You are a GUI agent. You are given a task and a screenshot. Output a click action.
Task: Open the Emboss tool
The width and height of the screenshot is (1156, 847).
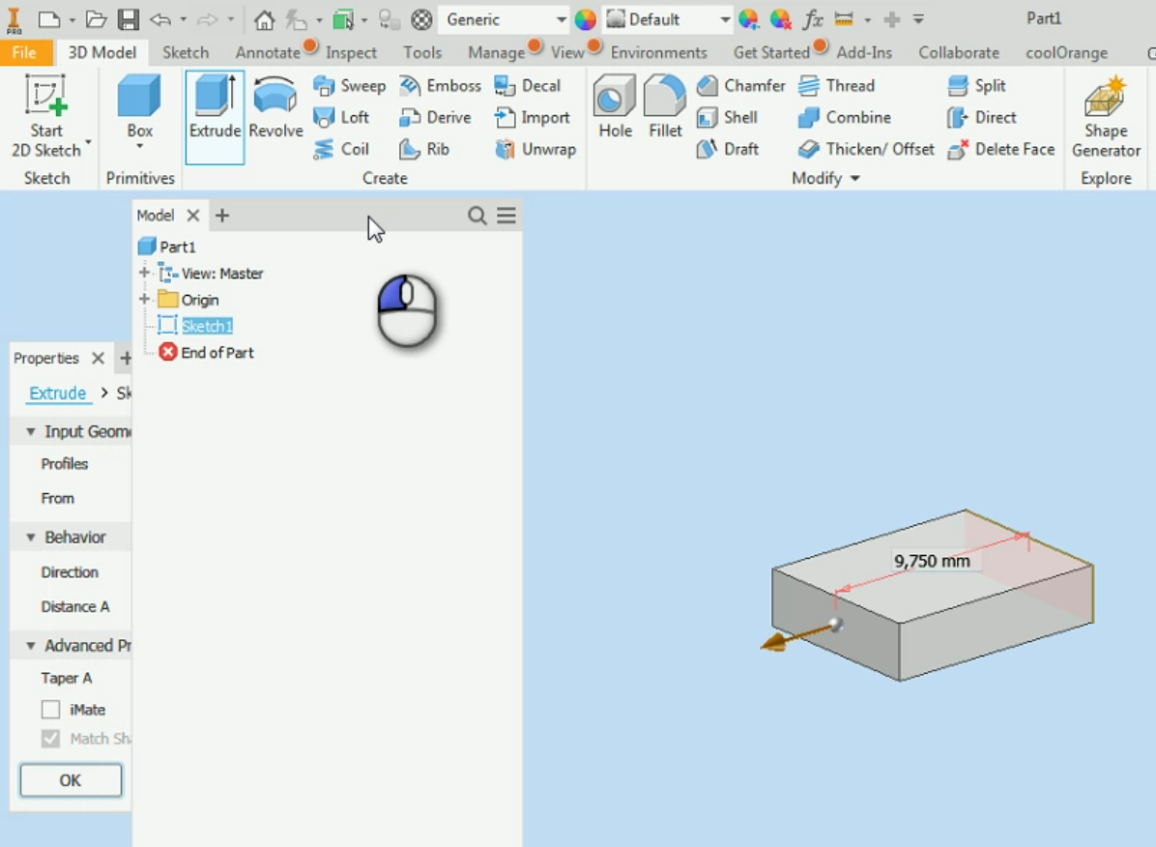[x=440, y=86]
